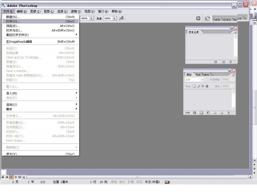Enable the airbrush option in options bar
The height and width of the screenshot is (192, 257).
pos(121,18)
